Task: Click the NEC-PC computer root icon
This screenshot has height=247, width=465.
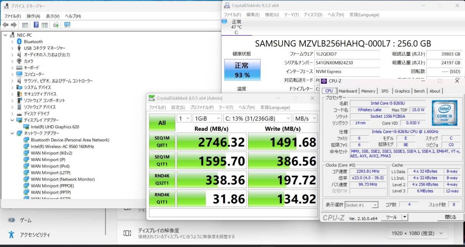Action: (x=12, y=35)
